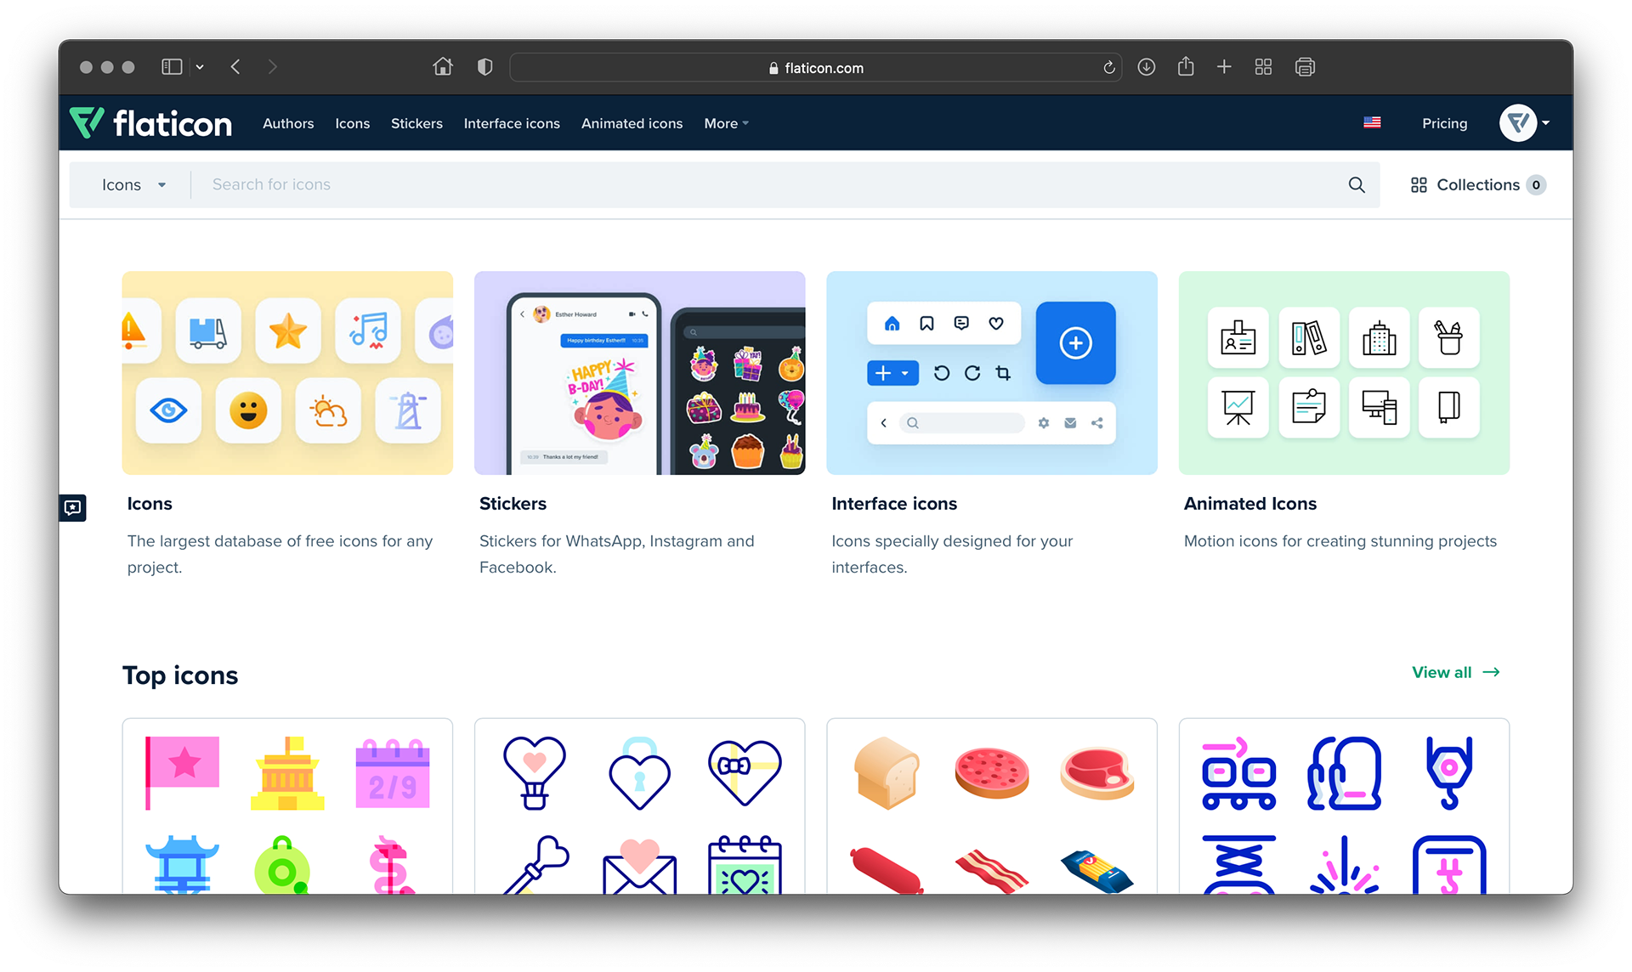The width and height of the screenshot is (1632, 972).
Task: Select the heart-shaped key icon
Action: coord(535,864)
